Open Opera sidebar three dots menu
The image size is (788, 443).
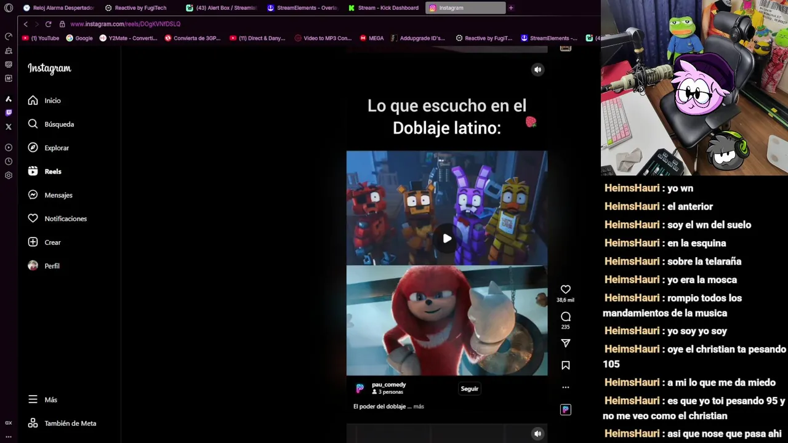[x=9, y=436]
